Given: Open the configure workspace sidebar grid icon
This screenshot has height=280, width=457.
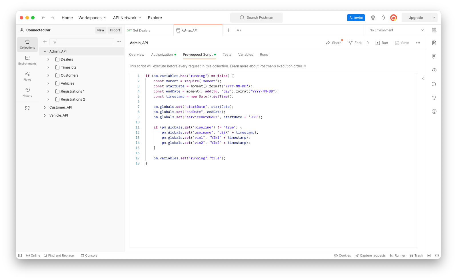Looking at the screenshot, I should click(27, 108).
